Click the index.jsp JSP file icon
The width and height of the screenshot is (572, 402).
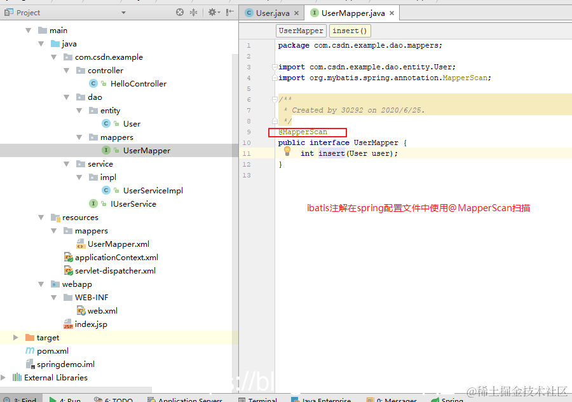coord(68,324)
